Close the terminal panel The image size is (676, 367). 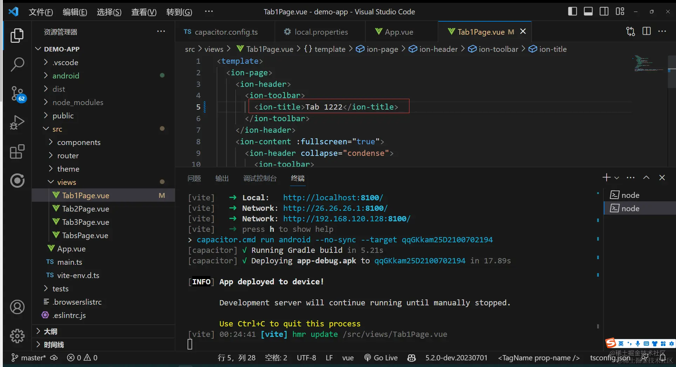click(662, 178)
